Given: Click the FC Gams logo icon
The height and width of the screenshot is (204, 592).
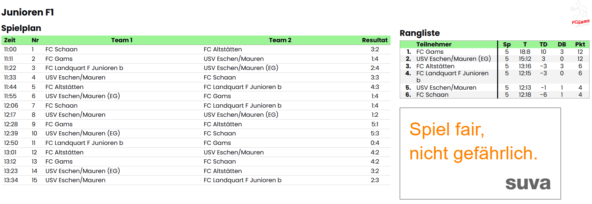Looking at the screenshot, I should 580,13.
